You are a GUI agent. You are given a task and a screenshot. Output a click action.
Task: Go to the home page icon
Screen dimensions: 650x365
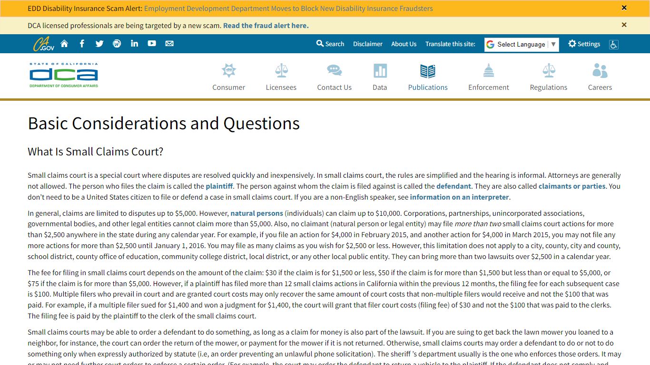click(x=64, y=44)
